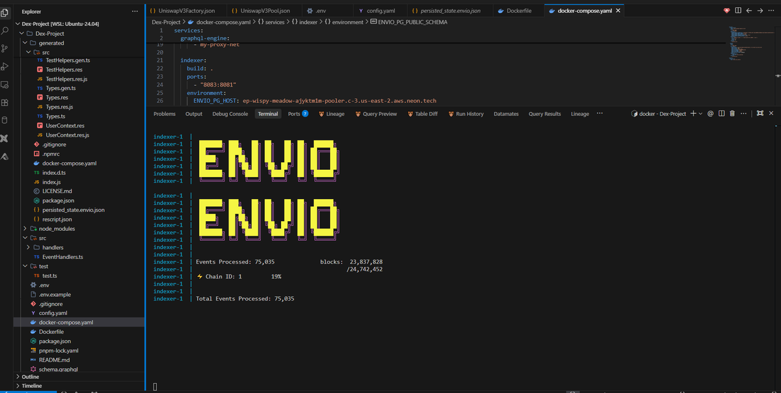Image resolution: width=781 pixels, height=393 pixels.
Task: Open the terminal launch profile dropdown arrow
Action: pyautogui.click(x=700, y=113)
